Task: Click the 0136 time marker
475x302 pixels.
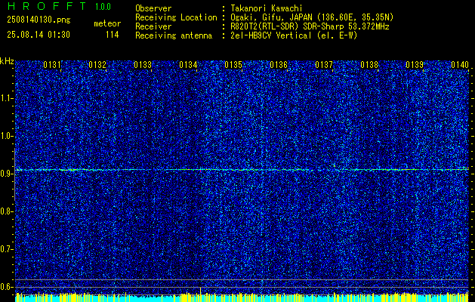Action: click(x=279, y=65)
